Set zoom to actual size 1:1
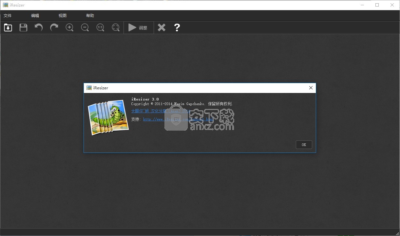This screenshot has width=400, height=236. [x=100, y=27]
